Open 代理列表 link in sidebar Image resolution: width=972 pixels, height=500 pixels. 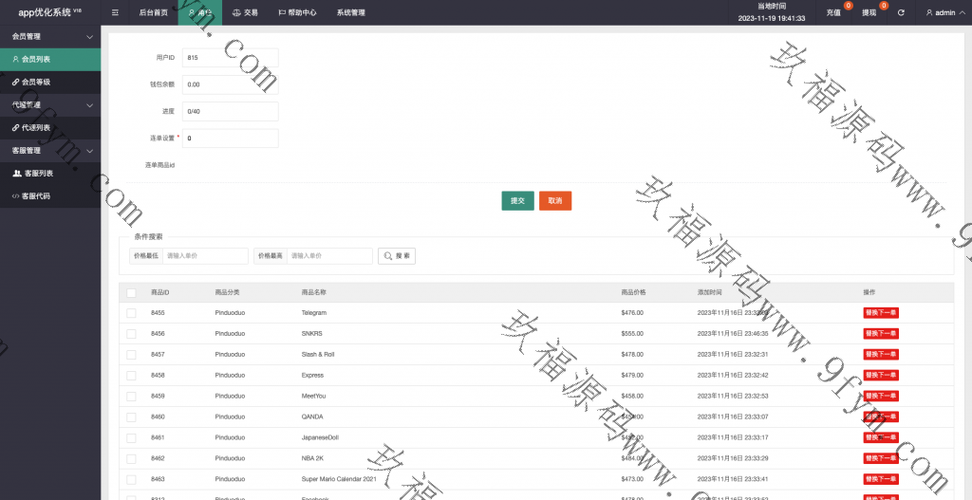(36, 127)
